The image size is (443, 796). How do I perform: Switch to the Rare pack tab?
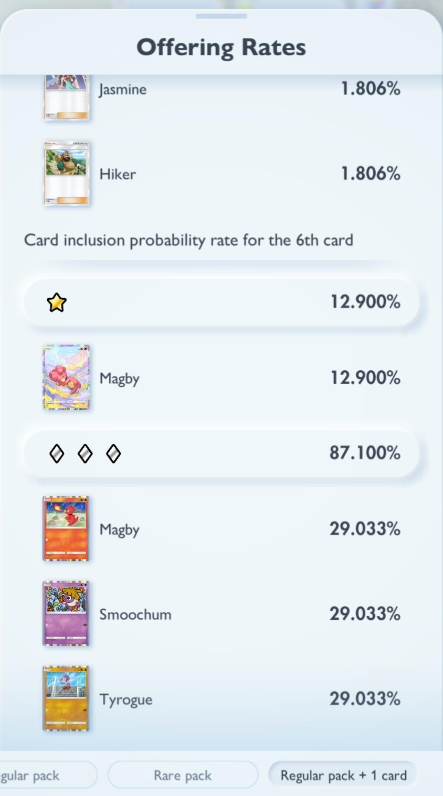(183, 775)
